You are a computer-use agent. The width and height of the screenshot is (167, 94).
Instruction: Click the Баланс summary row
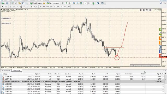pos(83,81)
